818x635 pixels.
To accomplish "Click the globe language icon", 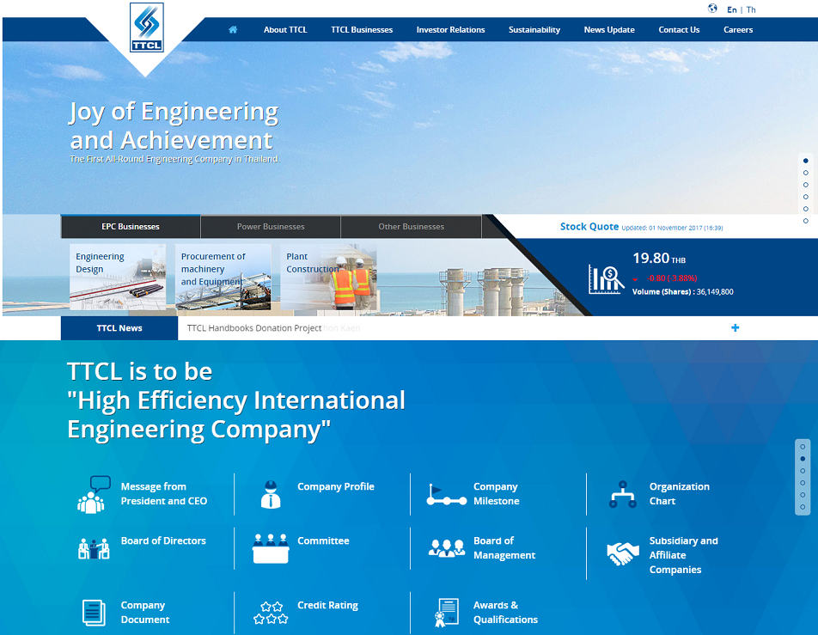I will click(x=712, y=9).
